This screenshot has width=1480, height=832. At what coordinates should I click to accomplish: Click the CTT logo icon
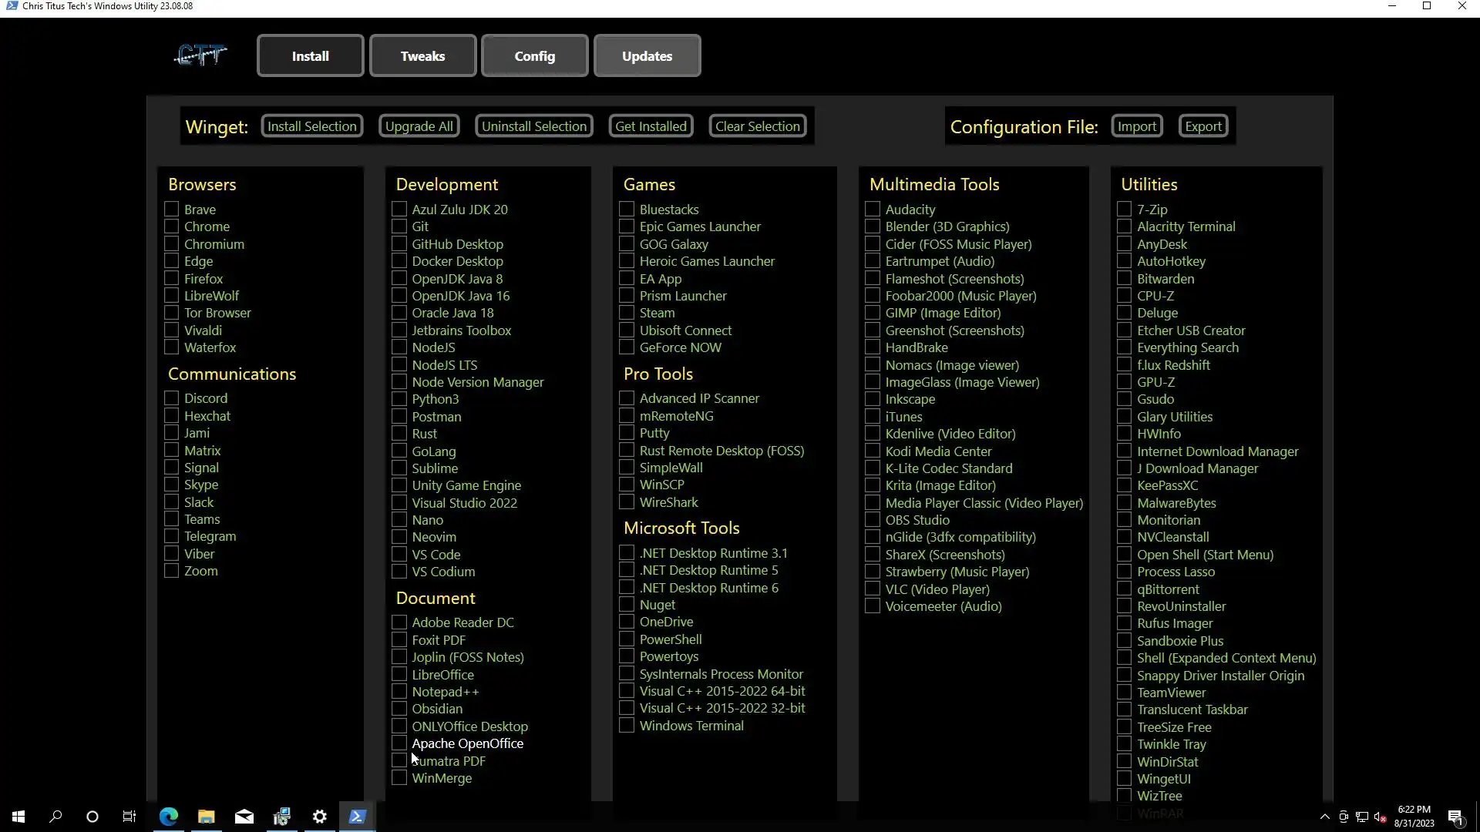coord(200,55)
